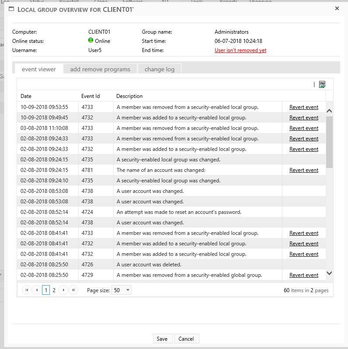Switch to add remove programs tab

coord(100,69)
